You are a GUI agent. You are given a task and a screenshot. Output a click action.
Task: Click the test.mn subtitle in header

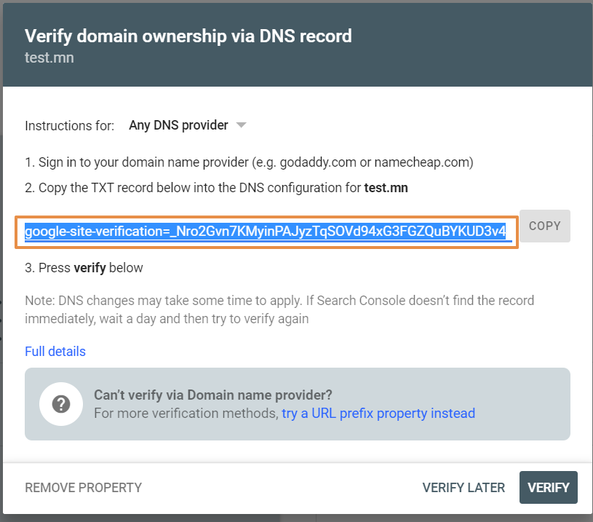click(49, 58)
